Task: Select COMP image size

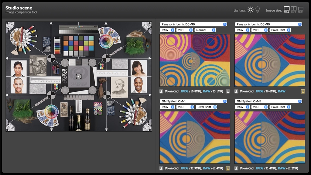Action: tap(294, 9)
